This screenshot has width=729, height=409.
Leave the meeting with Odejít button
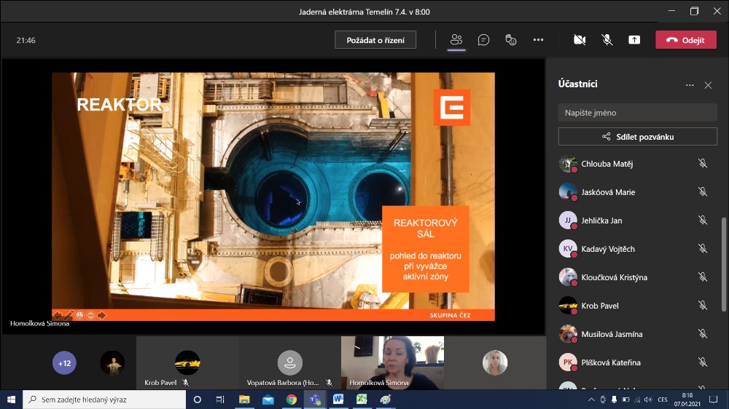[685, 40]
